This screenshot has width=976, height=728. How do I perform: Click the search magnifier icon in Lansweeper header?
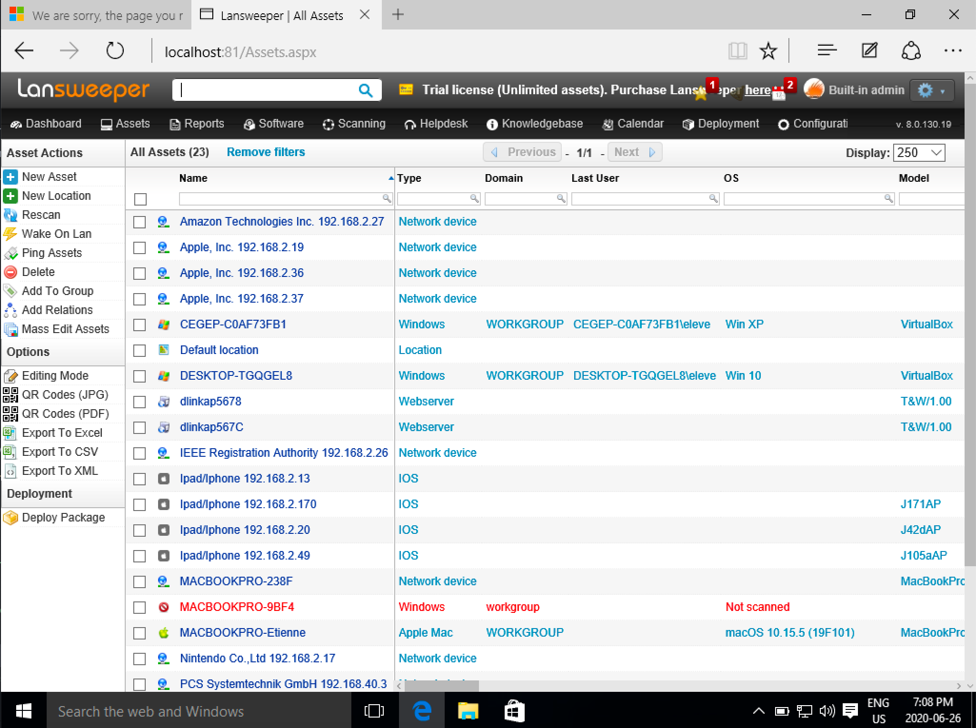pyautogui.click(x=365, y=90)
